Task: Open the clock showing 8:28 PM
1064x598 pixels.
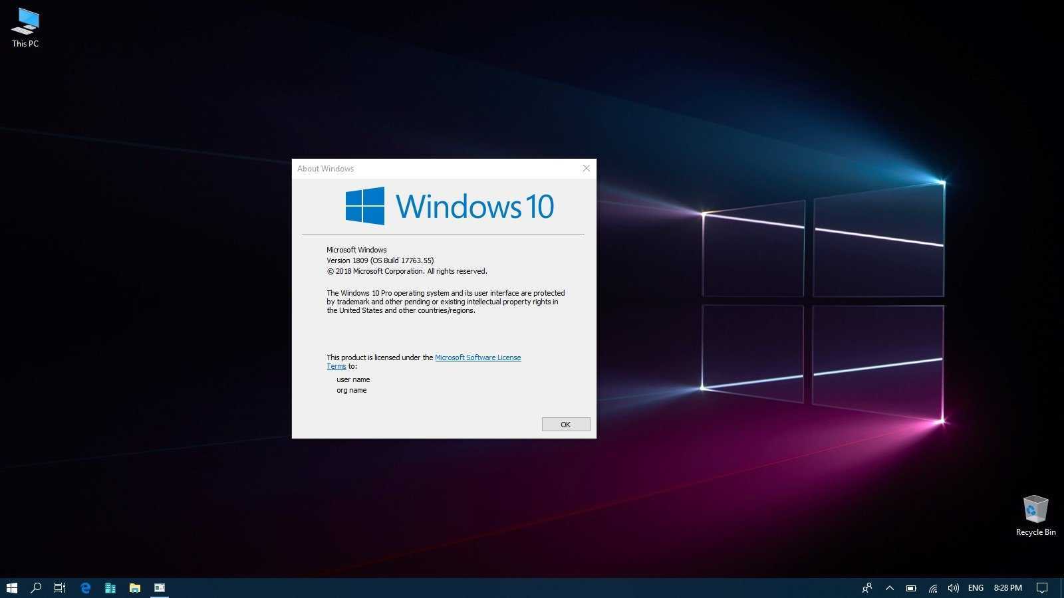Action: click(x=1008, y=588)
